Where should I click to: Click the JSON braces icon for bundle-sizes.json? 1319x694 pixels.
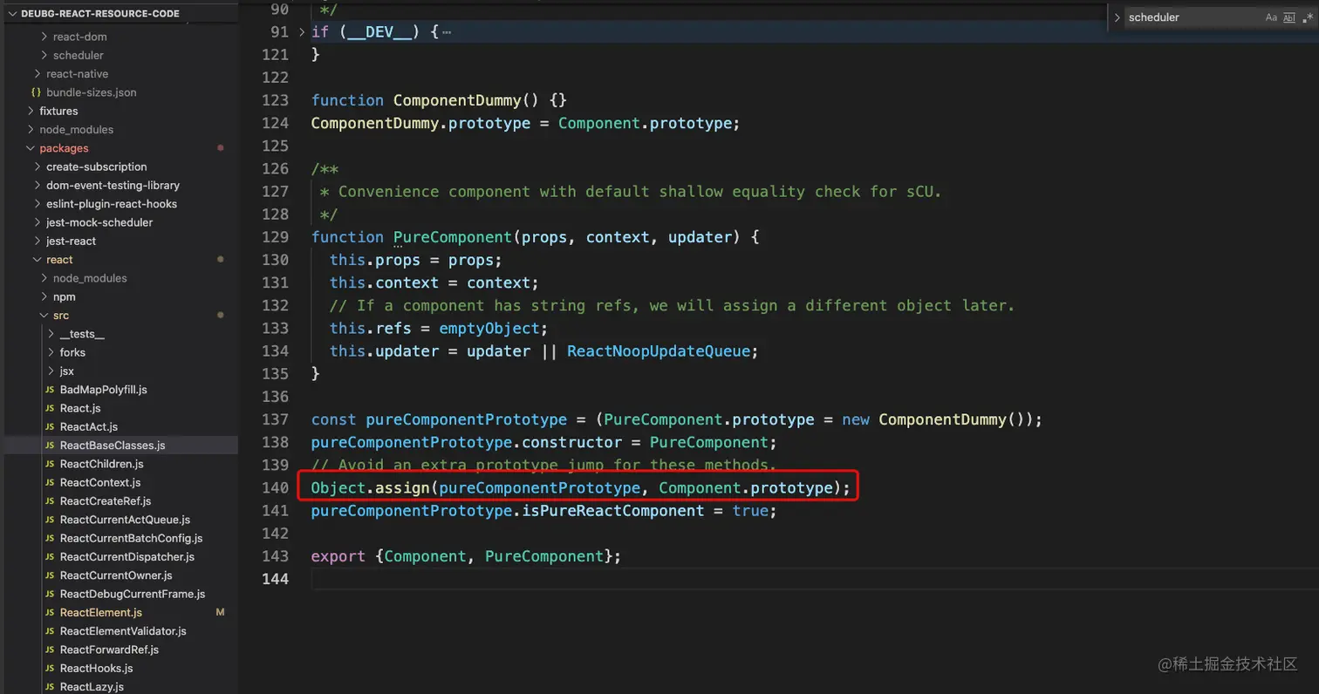coord(36,92)
